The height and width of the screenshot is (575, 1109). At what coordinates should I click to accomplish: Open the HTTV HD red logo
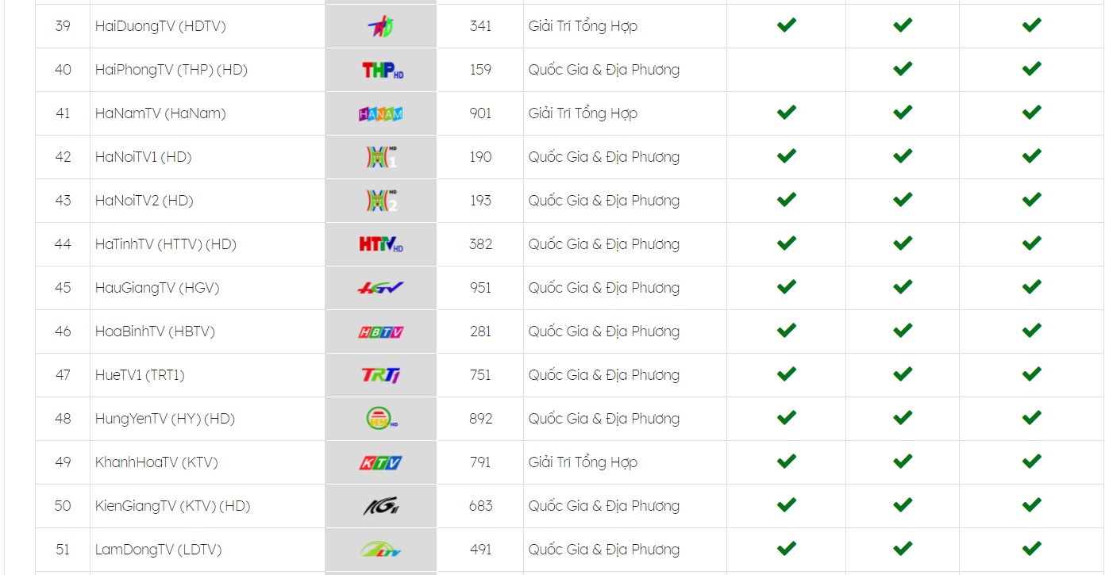[x=381, y=244]
